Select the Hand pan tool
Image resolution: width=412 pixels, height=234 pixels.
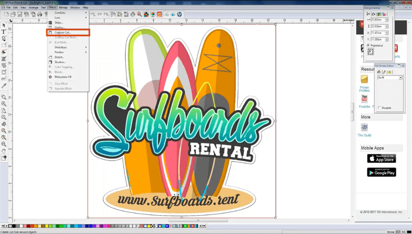(4, 150)
